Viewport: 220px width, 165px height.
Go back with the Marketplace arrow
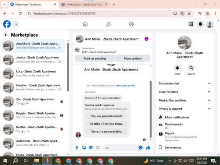tap(6, 35)
